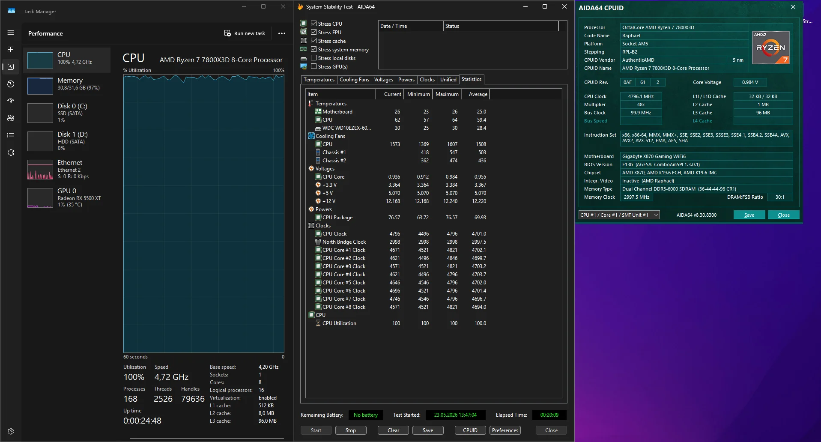Screen dimensions: 821x442
Task: Enable Stress GPU(s) checkbox
Action: 313,66
